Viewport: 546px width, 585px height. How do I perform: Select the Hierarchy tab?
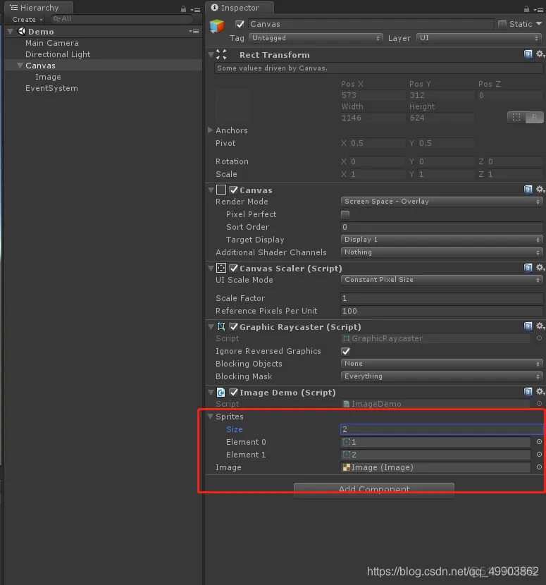point(37,8)
